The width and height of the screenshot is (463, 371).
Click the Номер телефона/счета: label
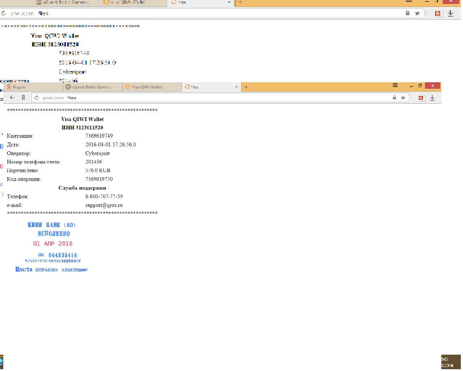(34, 162)
